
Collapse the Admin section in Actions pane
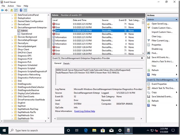tap(176, 19)
